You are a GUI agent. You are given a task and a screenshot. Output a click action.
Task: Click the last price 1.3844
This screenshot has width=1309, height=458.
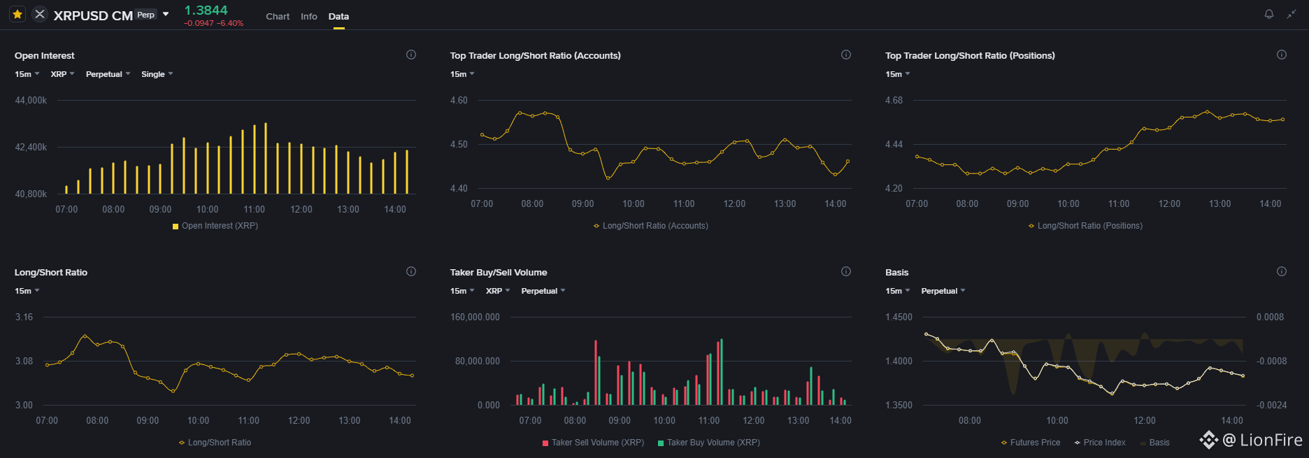(206, 10)
